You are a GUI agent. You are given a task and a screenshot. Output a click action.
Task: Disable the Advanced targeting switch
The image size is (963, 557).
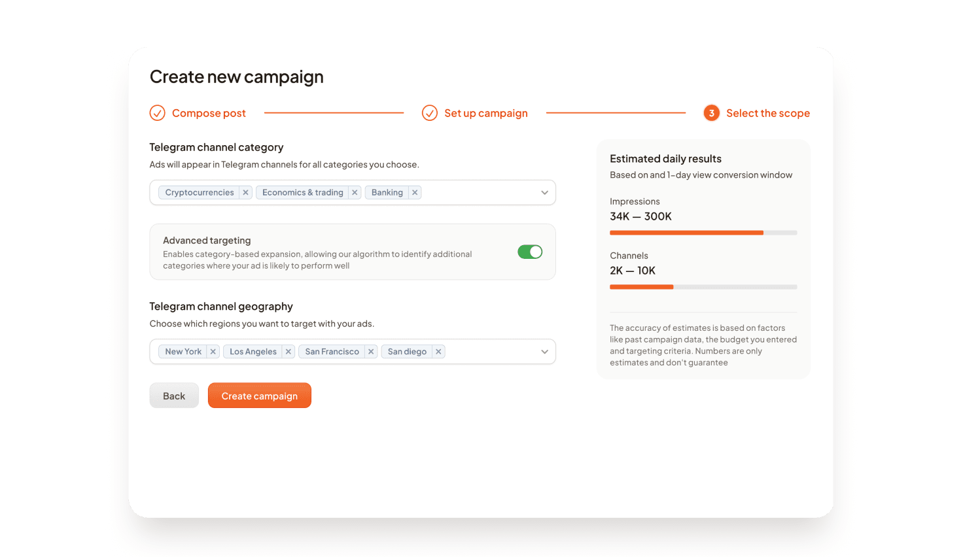[530, 252]
